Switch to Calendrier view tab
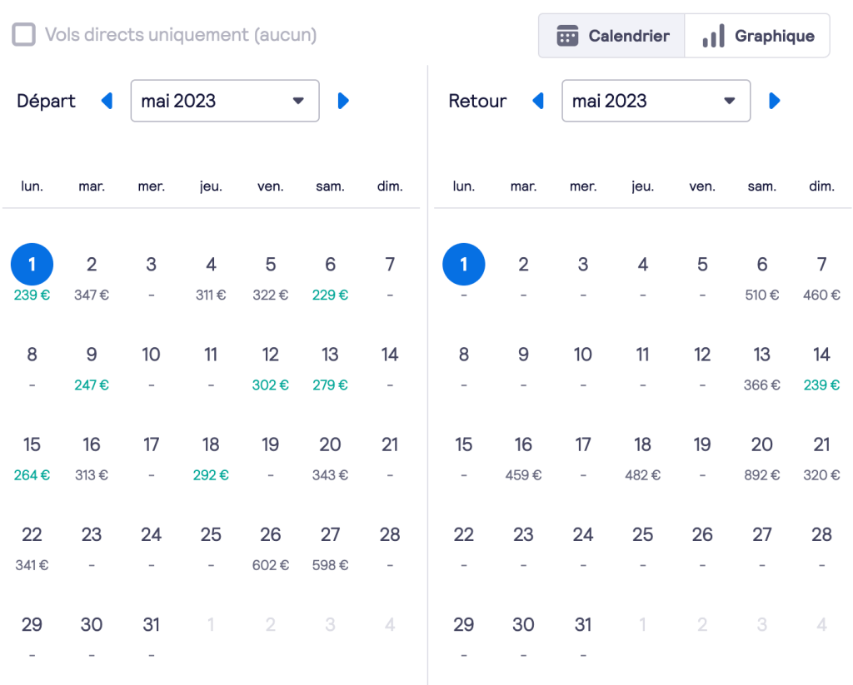 pyautogui.click(x=612, y=36)
